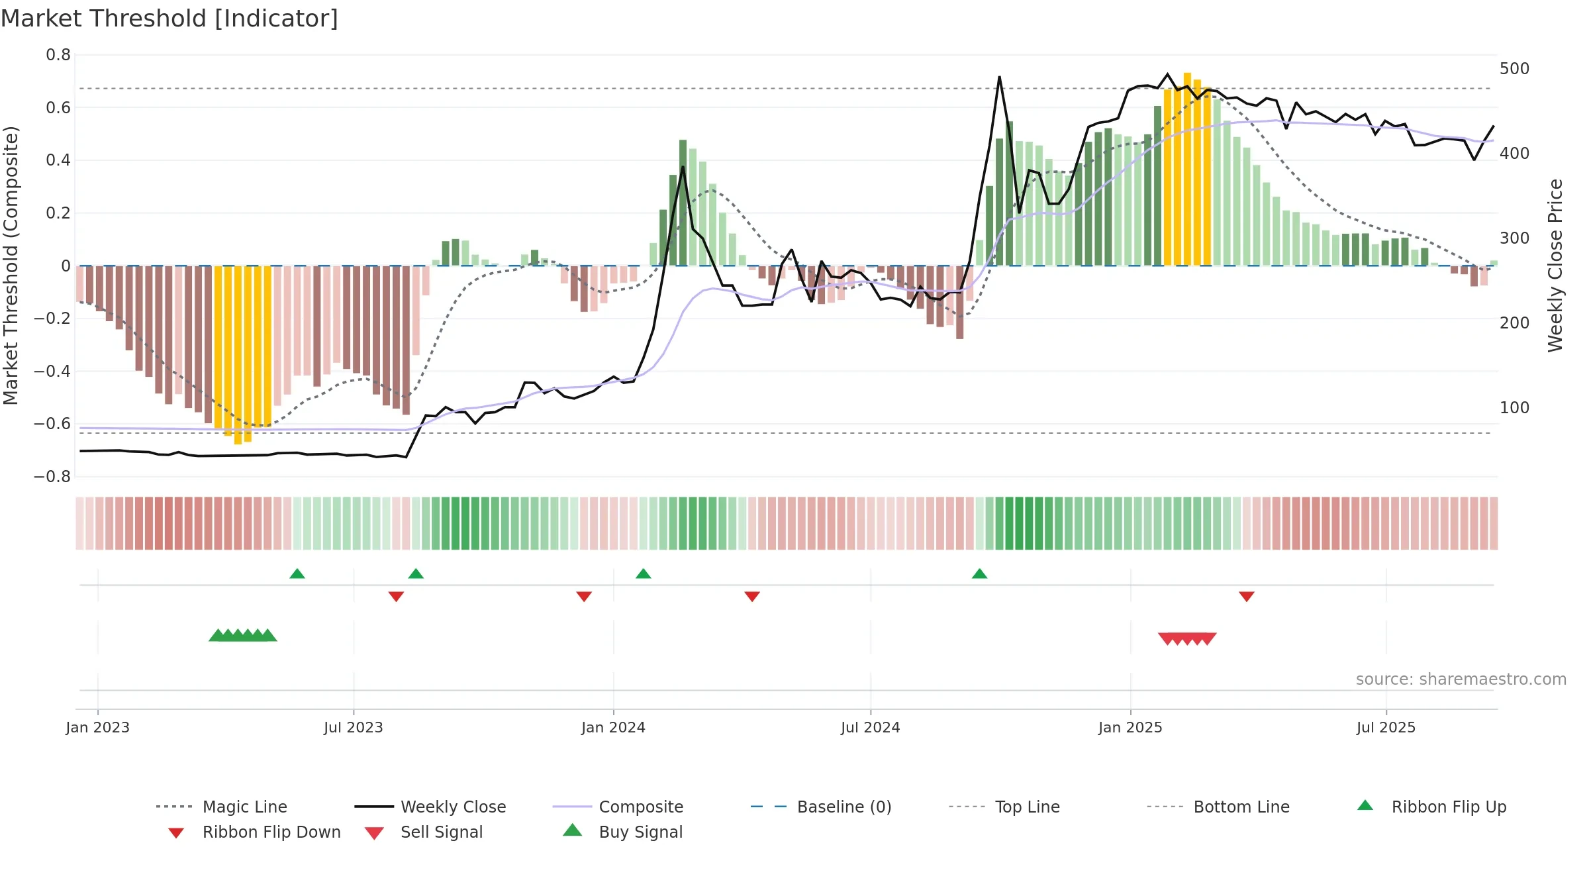Click the source: sharemaestro.com credit

pyautogui.click(x=1461, y=679)
